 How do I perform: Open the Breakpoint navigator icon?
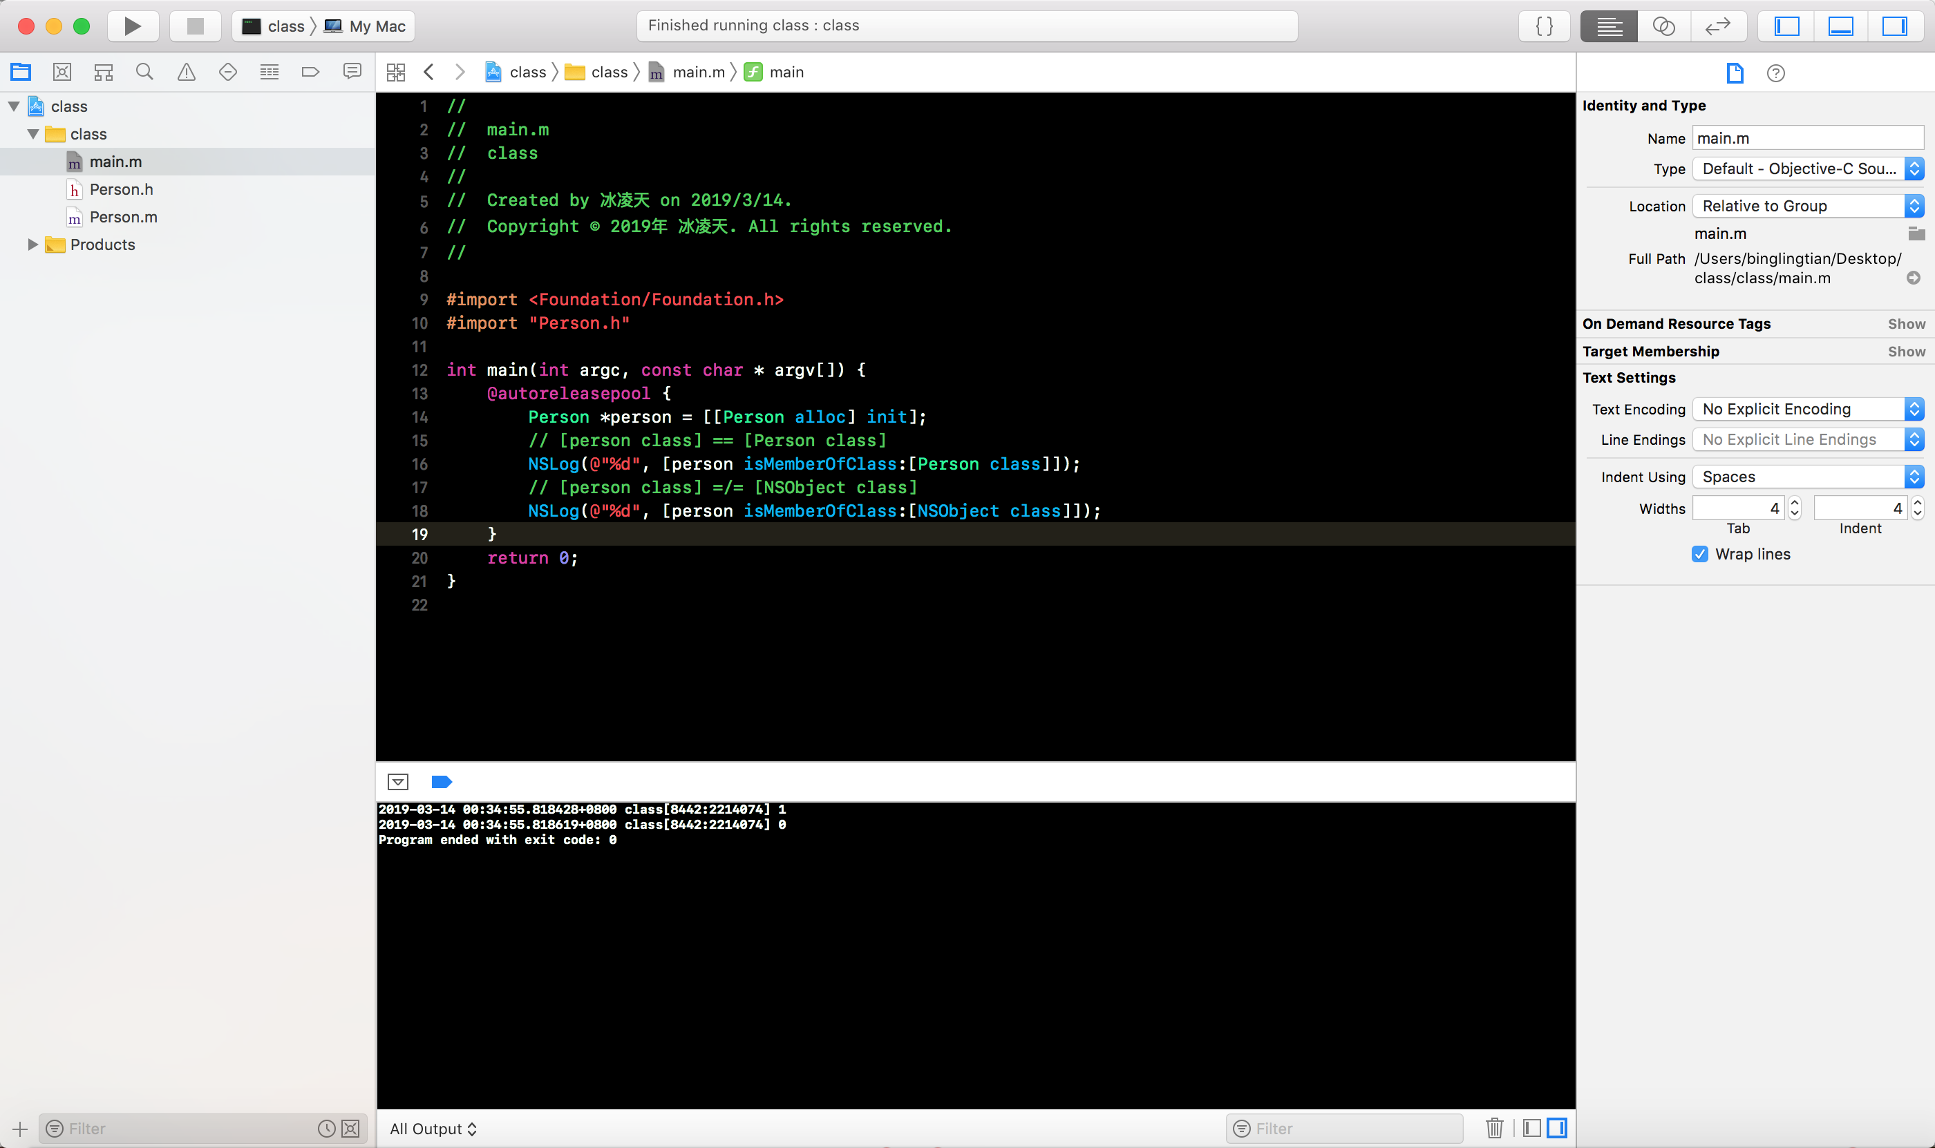pyautogui.click(x=310, y=72)
